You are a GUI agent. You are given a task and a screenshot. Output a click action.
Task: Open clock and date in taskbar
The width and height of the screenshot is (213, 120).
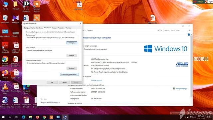tap(201, 117)
